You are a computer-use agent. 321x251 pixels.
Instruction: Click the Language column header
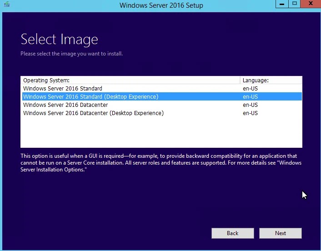271,80
